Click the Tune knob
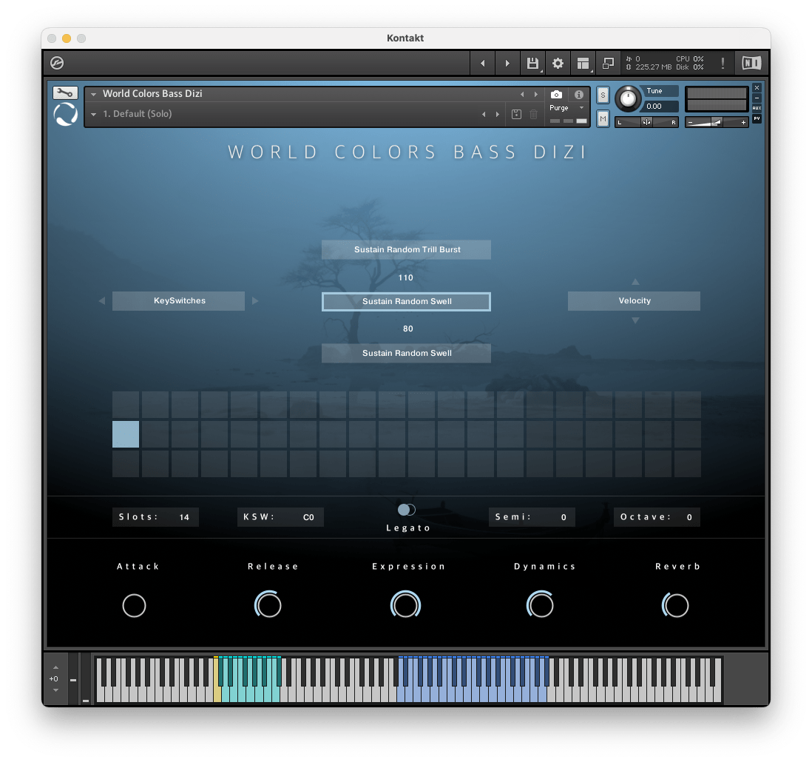Viewport: 812px width, 762px height. 628,98
